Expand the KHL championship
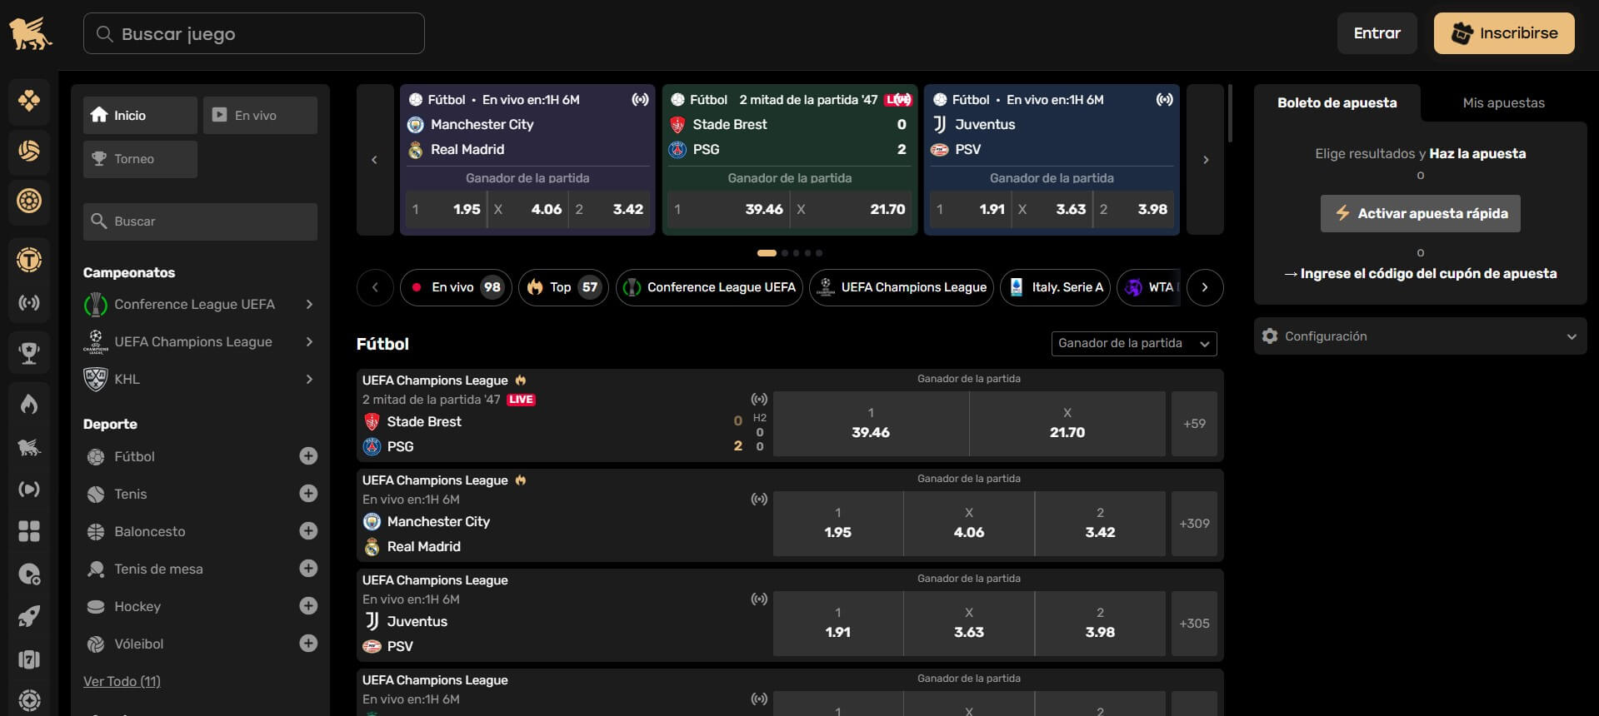The height and width of the screenshot is (716, 1599). click(x=309, y=380)
